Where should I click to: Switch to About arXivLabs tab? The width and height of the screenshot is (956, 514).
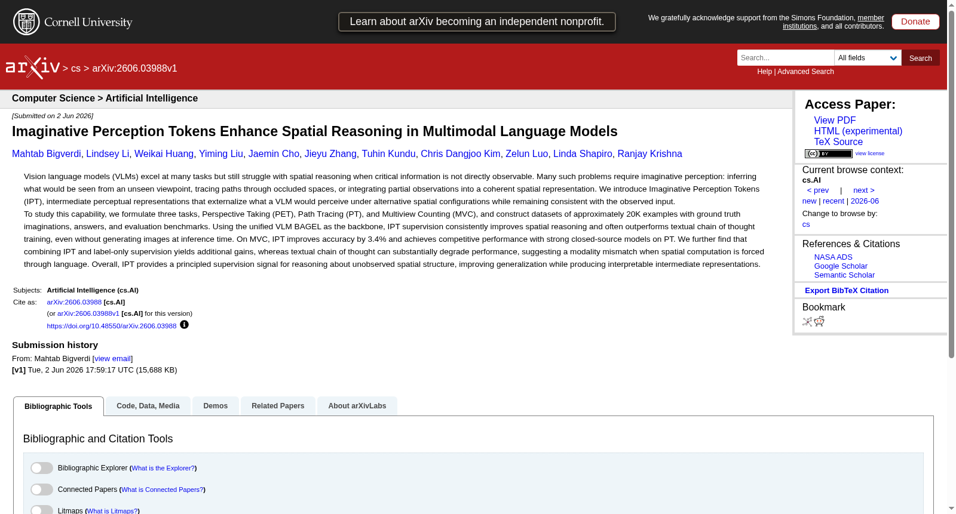coord(357,406)
